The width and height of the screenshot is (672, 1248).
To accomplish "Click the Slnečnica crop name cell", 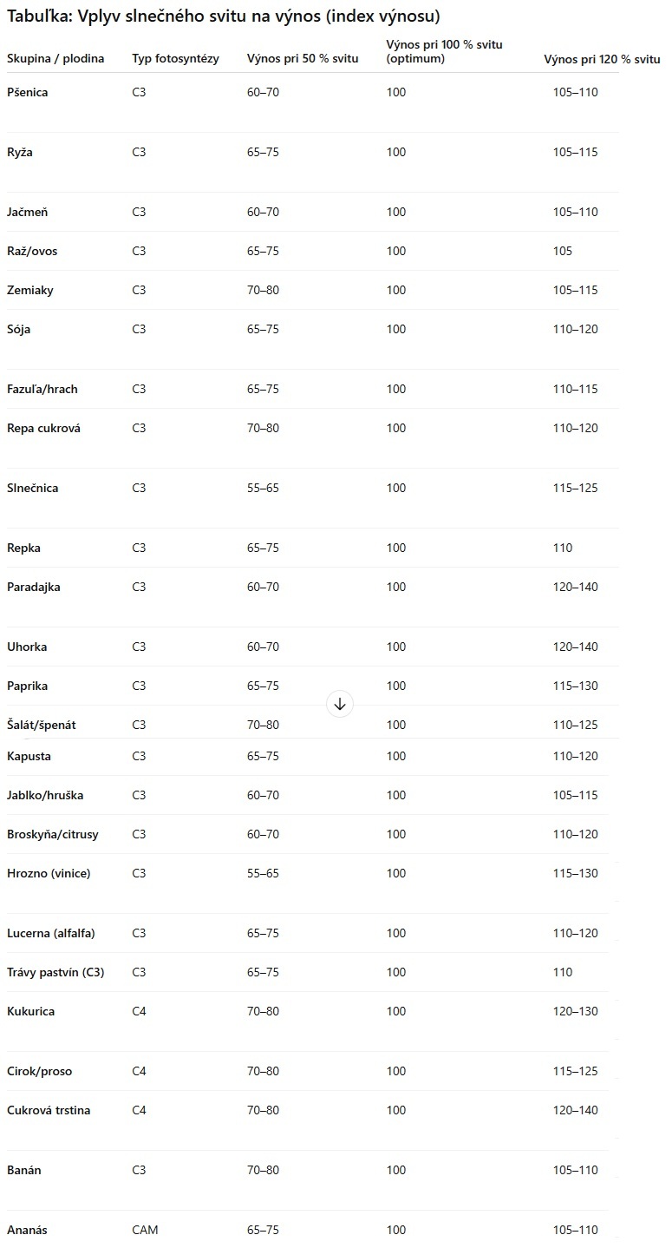I will point(33,488).
